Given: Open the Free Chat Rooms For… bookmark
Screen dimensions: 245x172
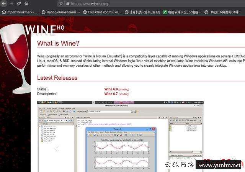Looking at the screenshot, I should tap(102, 12).
